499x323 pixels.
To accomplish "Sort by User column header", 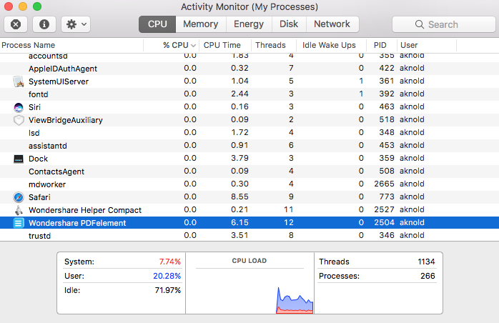I will coord(427,45).
